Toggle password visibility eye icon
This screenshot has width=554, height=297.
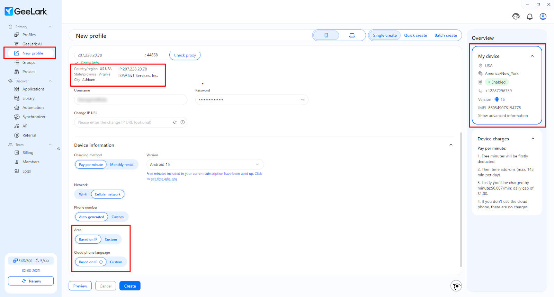click(303, 100)
